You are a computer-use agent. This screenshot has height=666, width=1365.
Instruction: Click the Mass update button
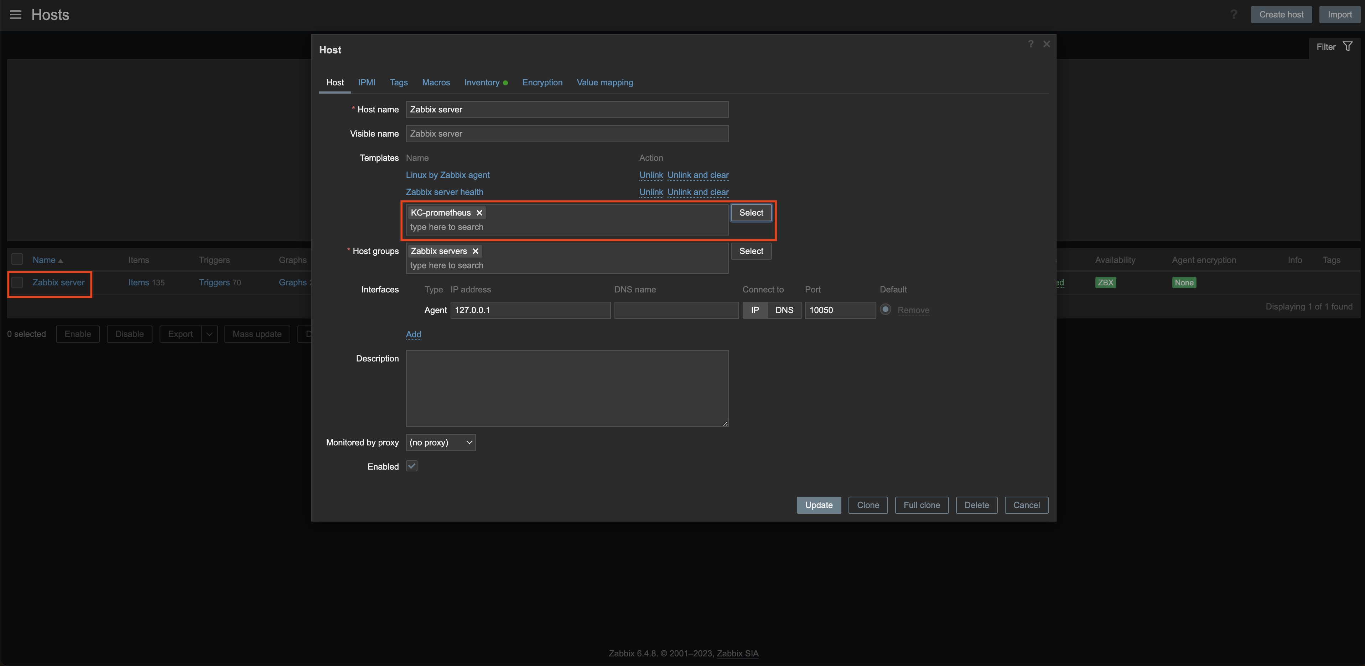257,334
